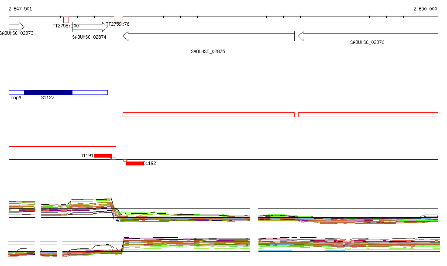447x266 pixels.
Task: Click the end coordinate 2 650 000
Action: click(425, 9)
